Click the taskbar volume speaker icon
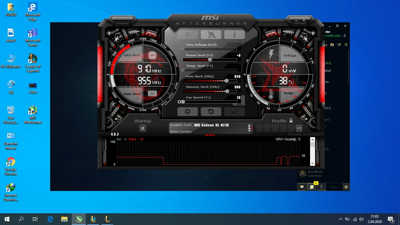 pos(361,219)
